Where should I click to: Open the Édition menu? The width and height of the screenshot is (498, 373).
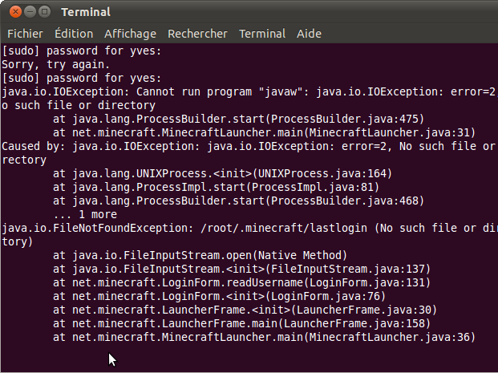(x=73, y=34)
